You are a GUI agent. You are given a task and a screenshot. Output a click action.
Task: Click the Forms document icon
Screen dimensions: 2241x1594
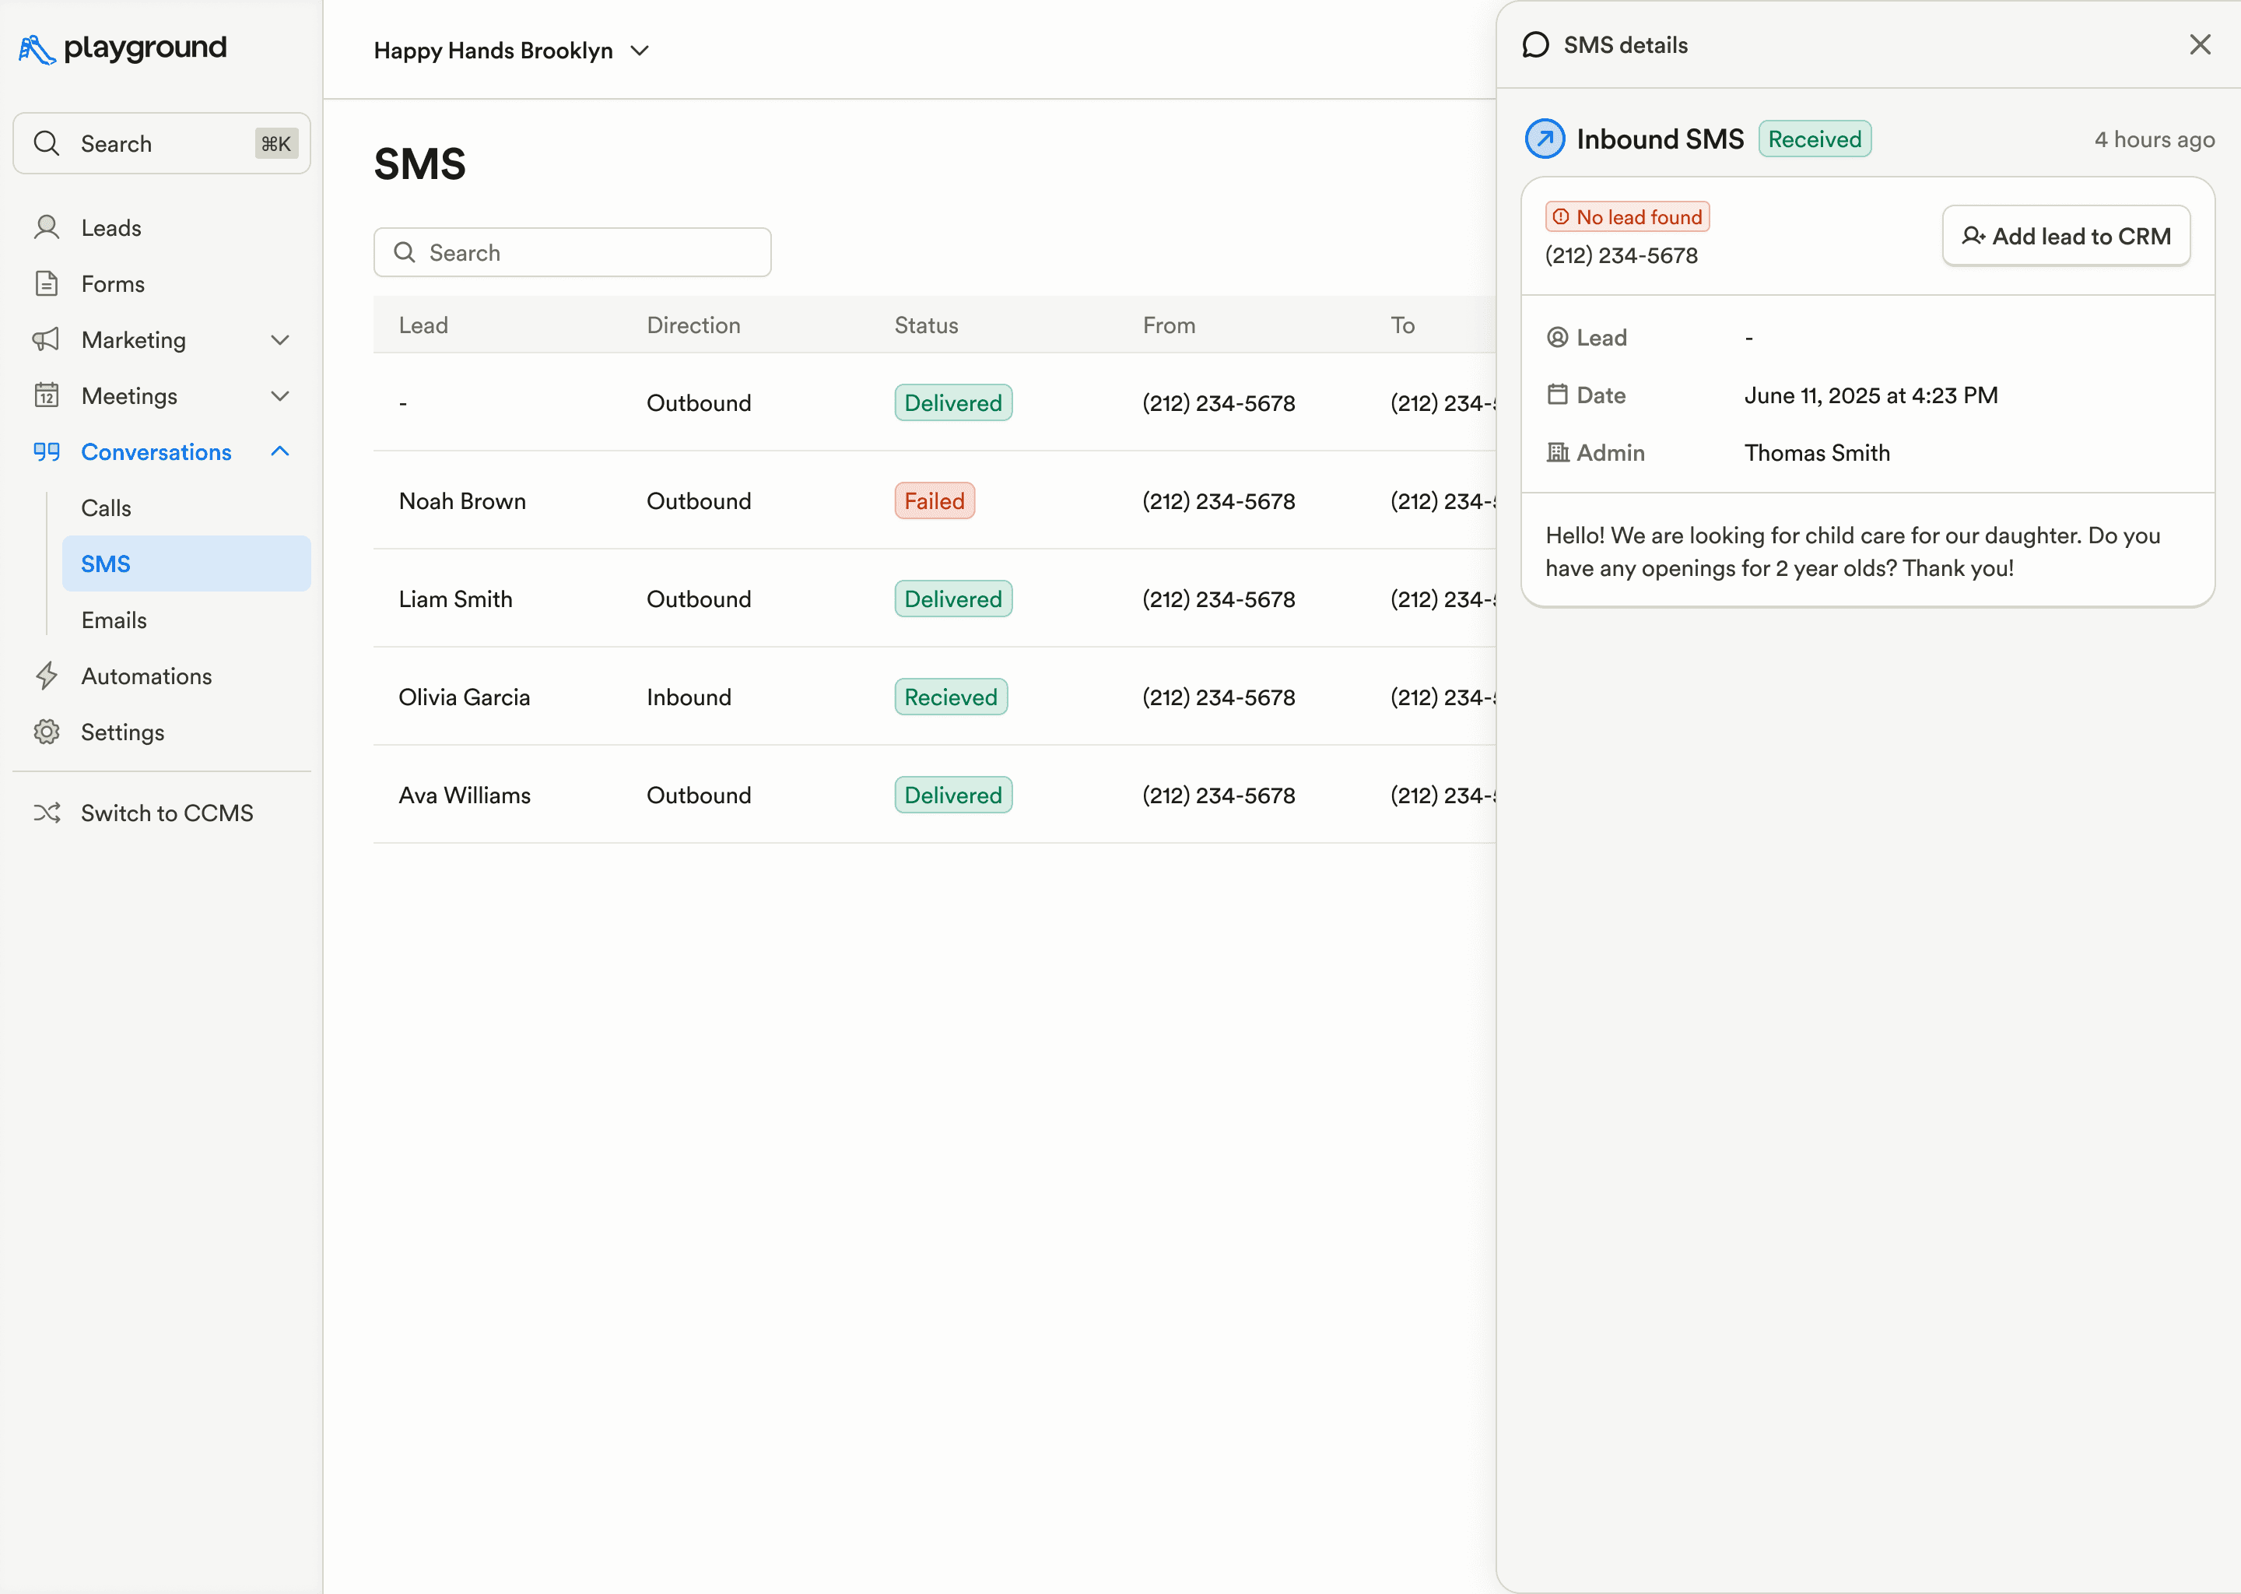tap(46, 283)
